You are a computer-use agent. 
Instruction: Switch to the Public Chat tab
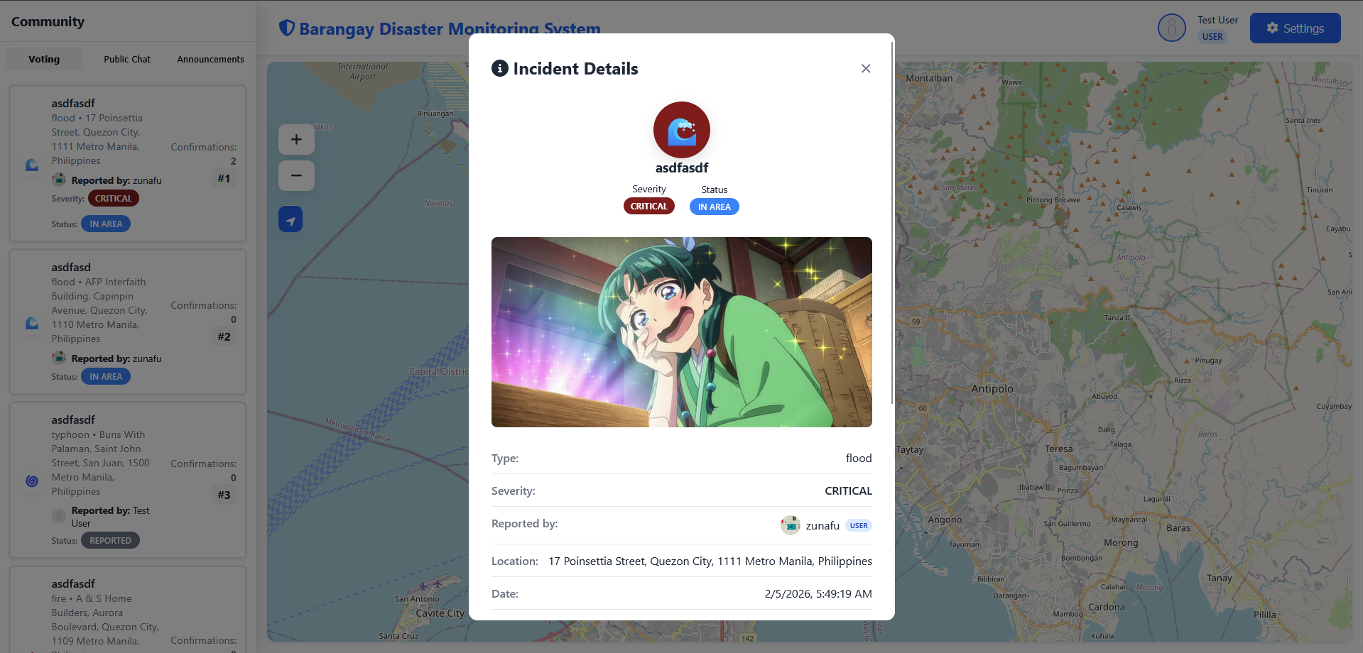click(127, 59)
